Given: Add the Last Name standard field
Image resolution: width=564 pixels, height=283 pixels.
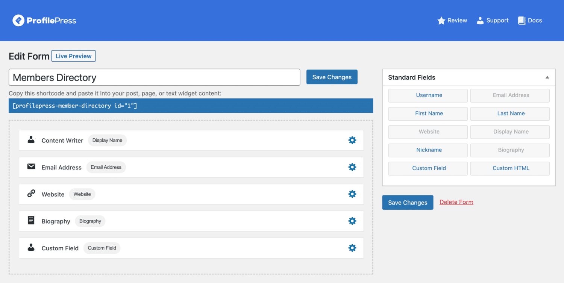Looking at the screenshot, I should coord(511,114).
